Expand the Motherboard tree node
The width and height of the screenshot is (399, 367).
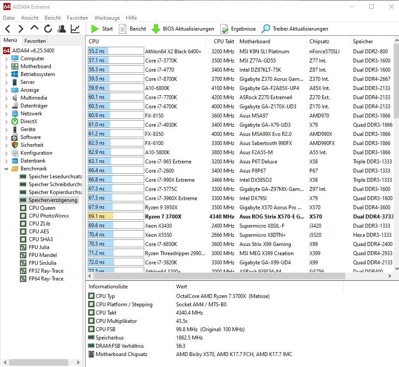pyautogui.click(x=7, y=67)
